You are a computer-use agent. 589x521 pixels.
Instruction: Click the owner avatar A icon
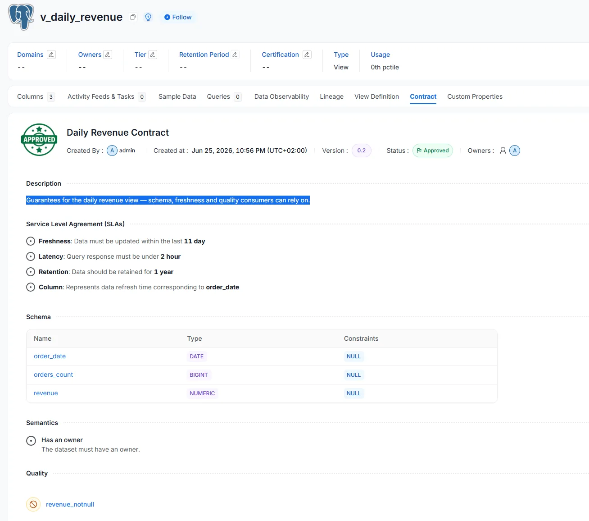(x=515, y=151)
